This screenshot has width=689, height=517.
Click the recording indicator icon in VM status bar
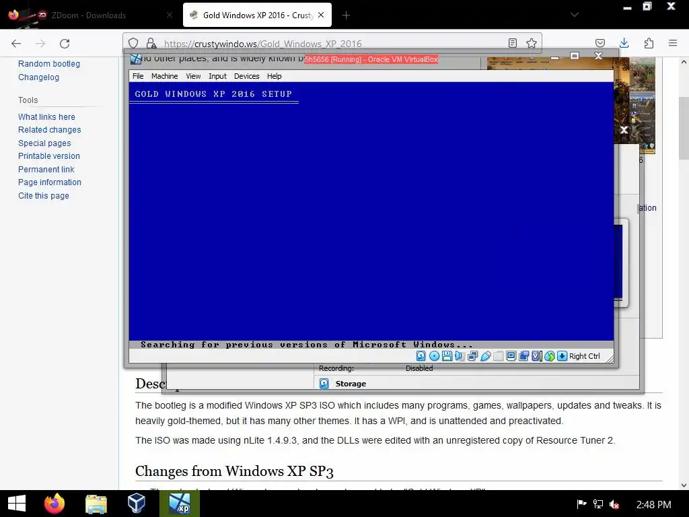pyautogui.click(x=523, y=356)
